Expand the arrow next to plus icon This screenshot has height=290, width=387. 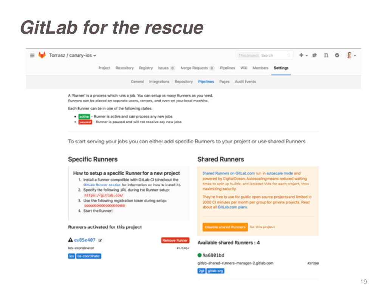point(307,56)
